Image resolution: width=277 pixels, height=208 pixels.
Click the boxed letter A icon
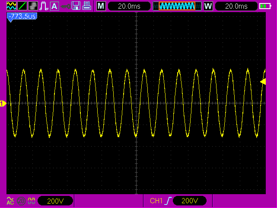click(x=54, y=6)
